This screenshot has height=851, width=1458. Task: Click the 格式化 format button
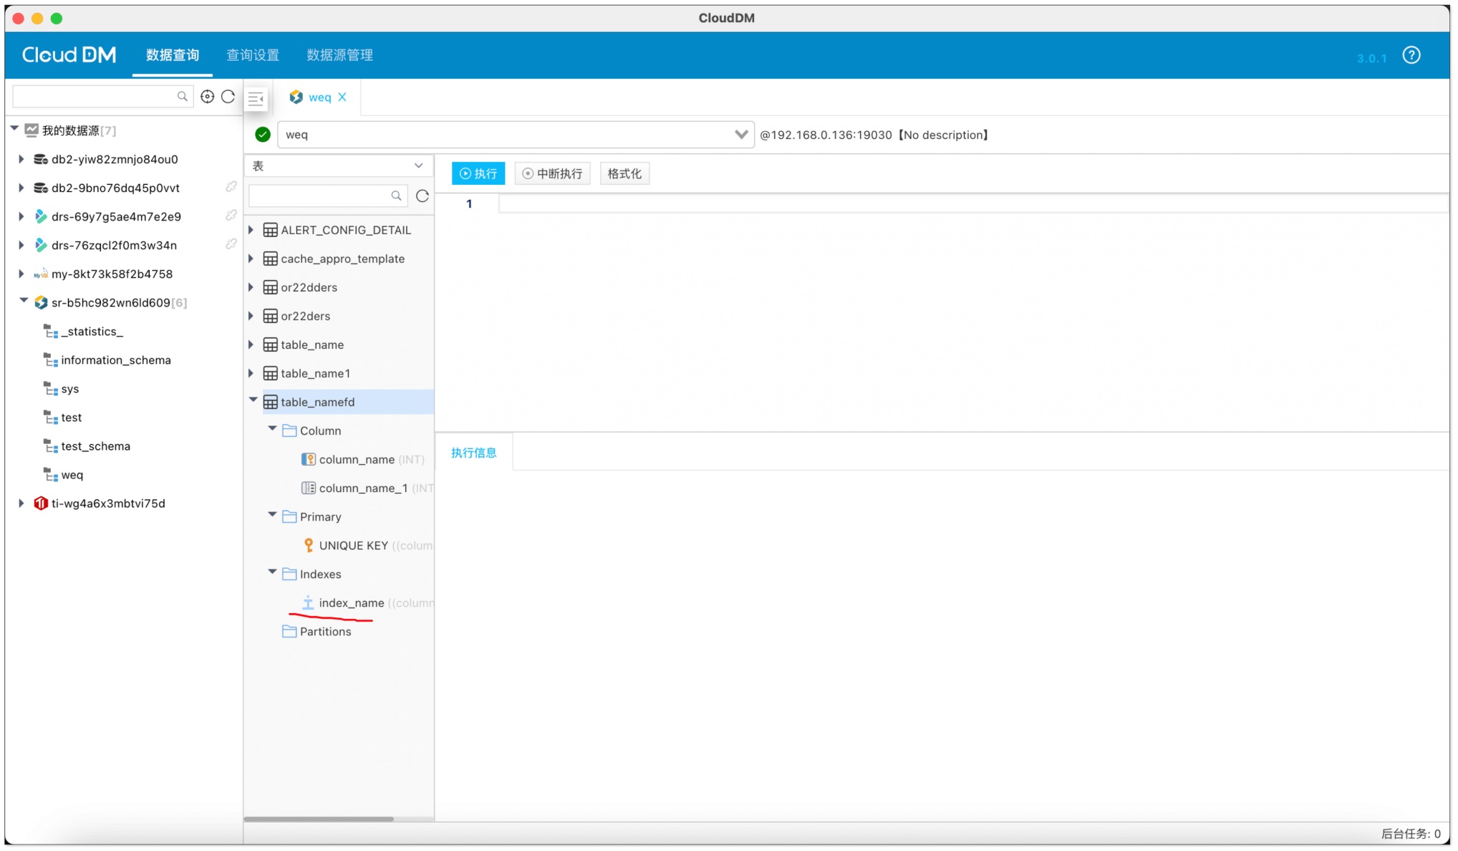pos(624,173)
